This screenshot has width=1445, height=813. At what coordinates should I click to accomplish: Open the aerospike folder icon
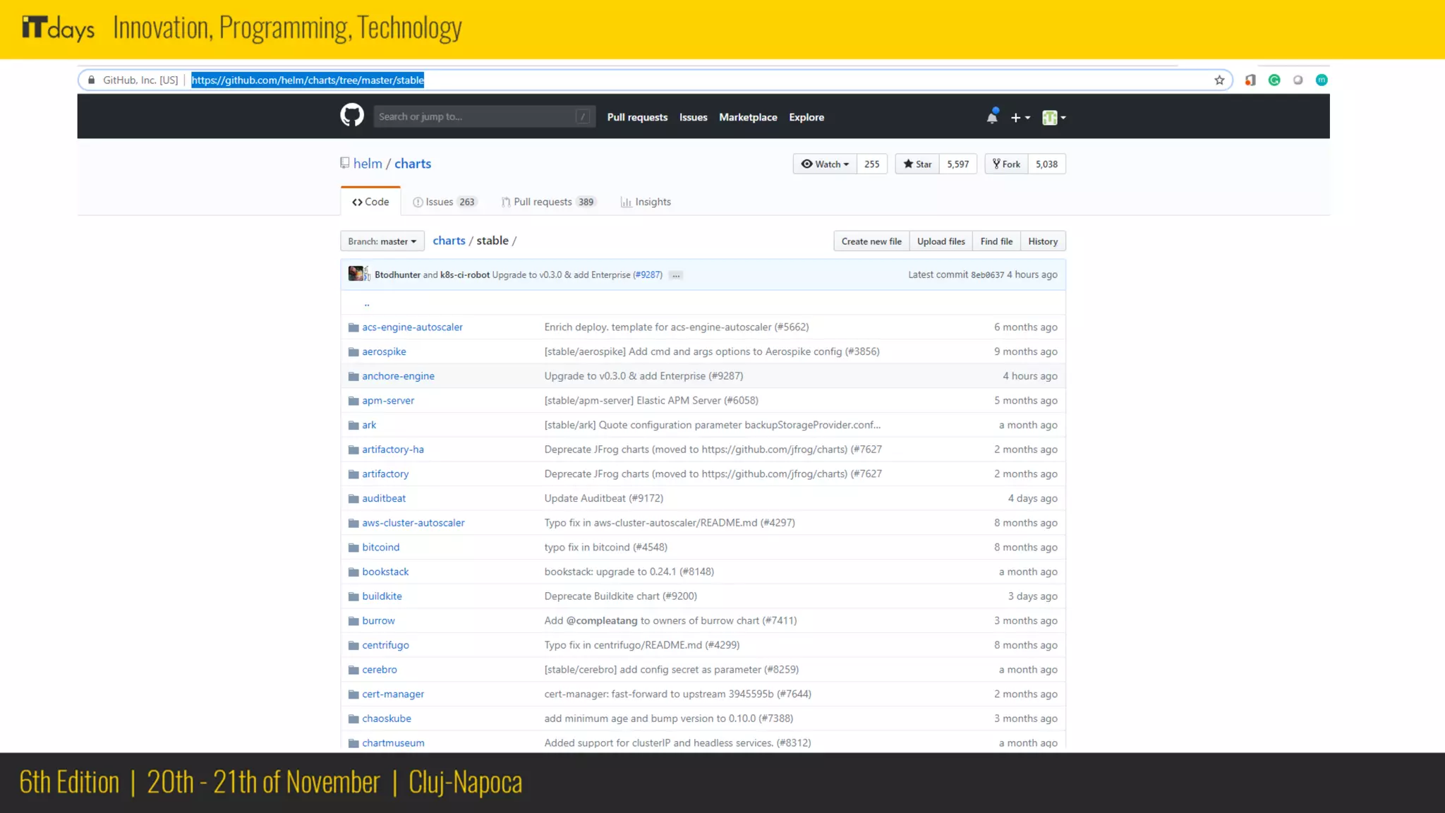[x=353, y=351]
